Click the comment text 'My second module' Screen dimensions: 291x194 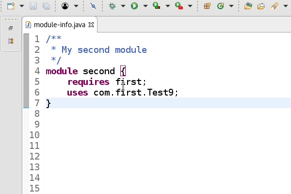click(104, 50)
